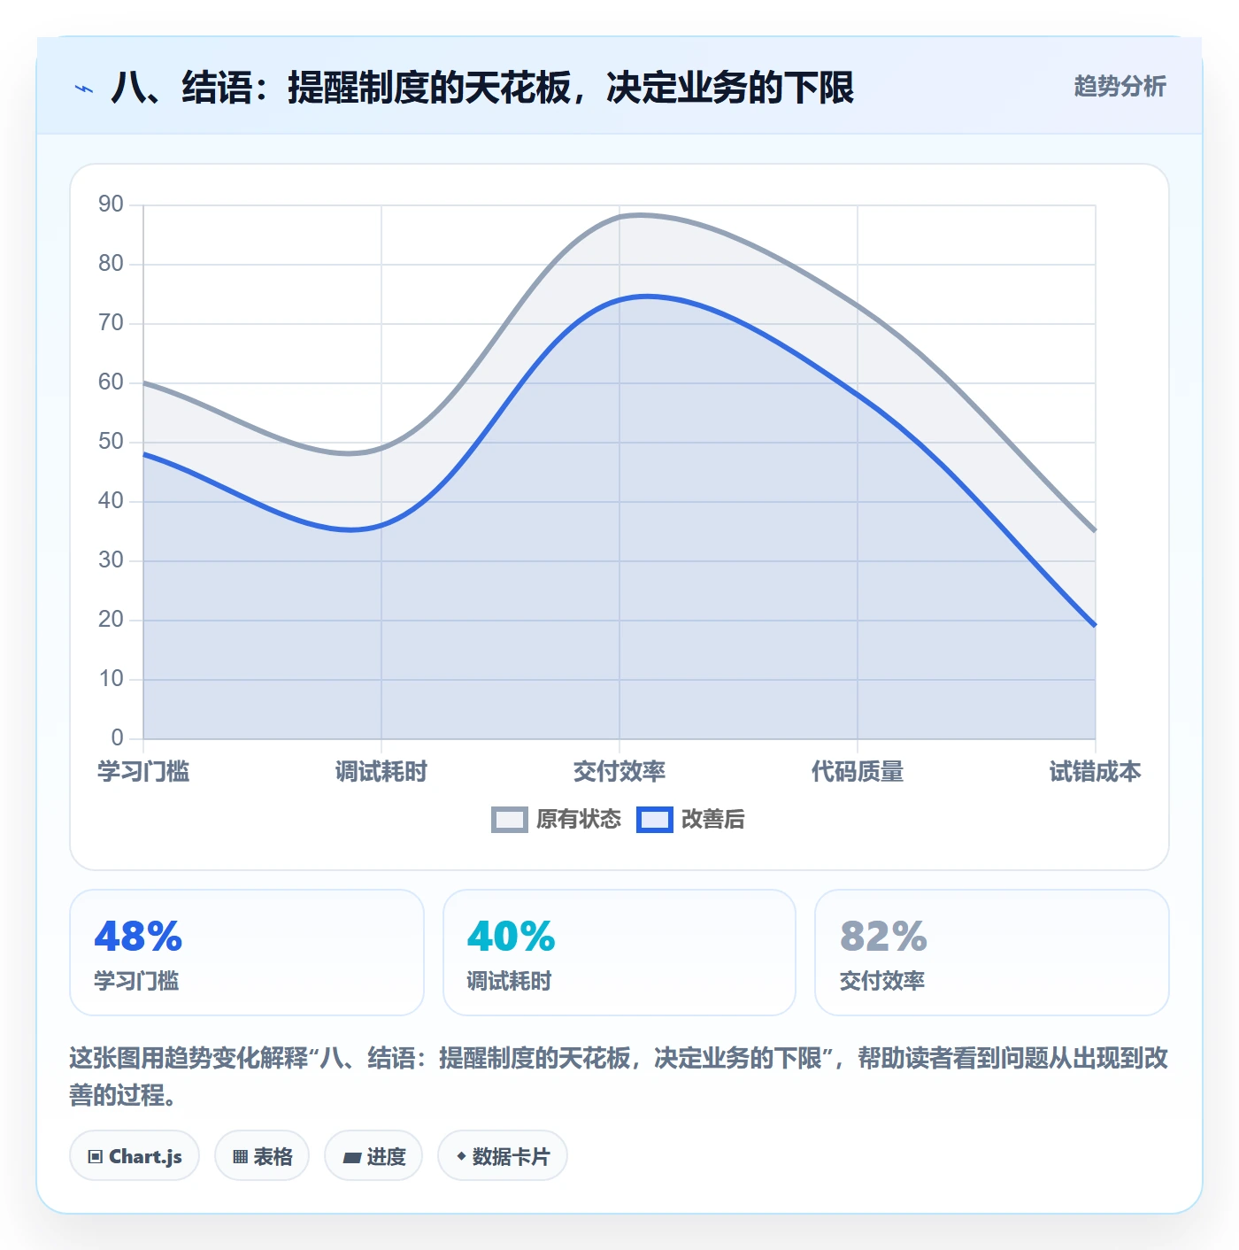1239x1250 pixels.
Task: Click the 学习门槛 x-axis label
Action: pos(143,772)
